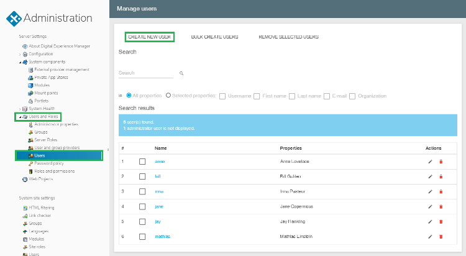Open the mathias user link
The image size is (466, 256).
click(163, 237)
